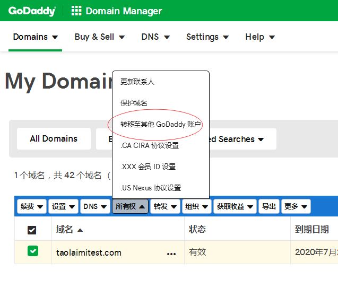Click the sort arrow next to 域名 header
The width and height of the screenshot is (338, 288).
point(80,230)
